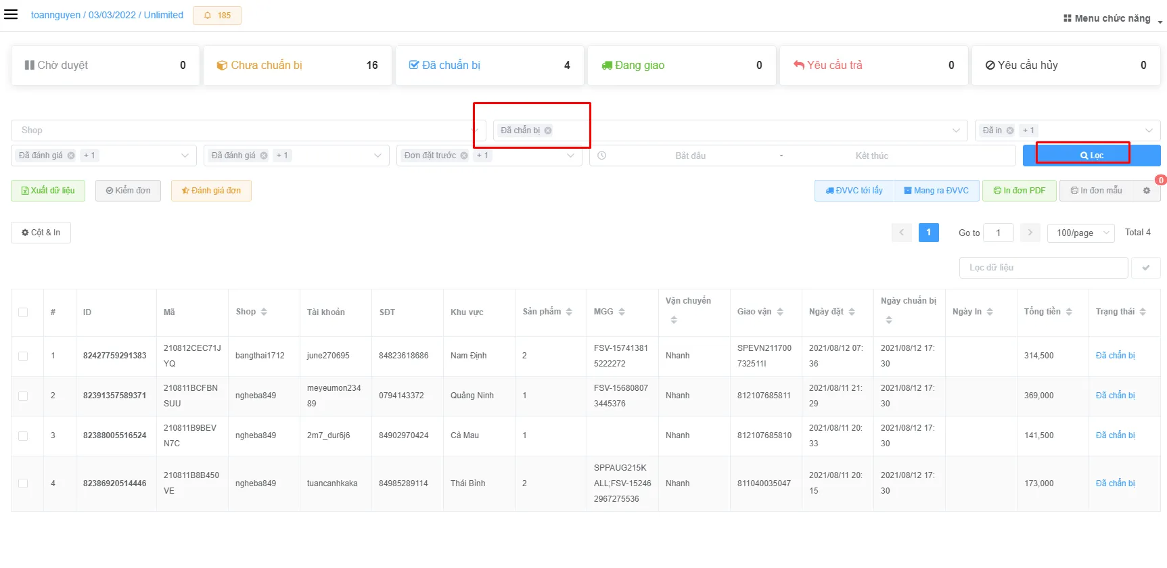Sort table by Shop column

(x=264, y=312)
